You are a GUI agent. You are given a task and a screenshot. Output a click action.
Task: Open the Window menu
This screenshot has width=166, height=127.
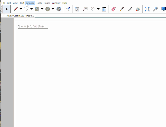(x=56, y=3)
